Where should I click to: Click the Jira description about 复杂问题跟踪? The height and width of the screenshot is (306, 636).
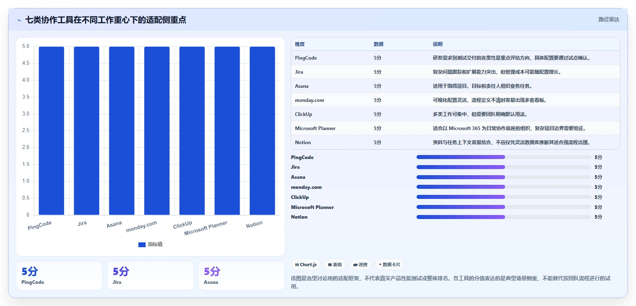[x=497, y=72]
